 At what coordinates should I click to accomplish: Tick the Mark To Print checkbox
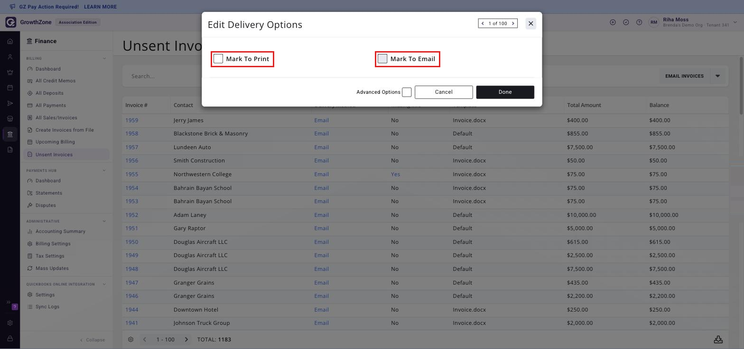218,59
